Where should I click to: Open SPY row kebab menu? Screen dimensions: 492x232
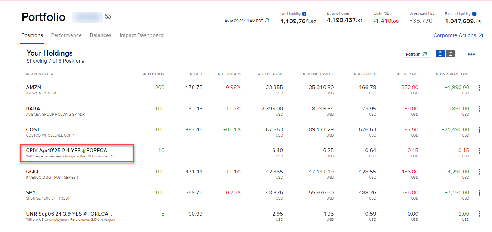479,193
